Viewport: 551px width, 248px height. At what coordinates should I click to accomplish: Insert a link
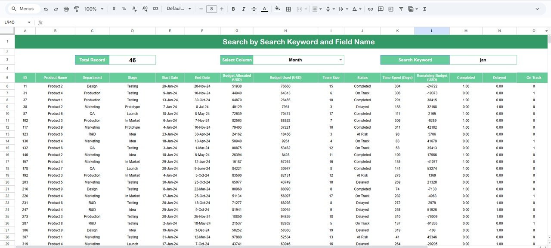click(371, 9)
